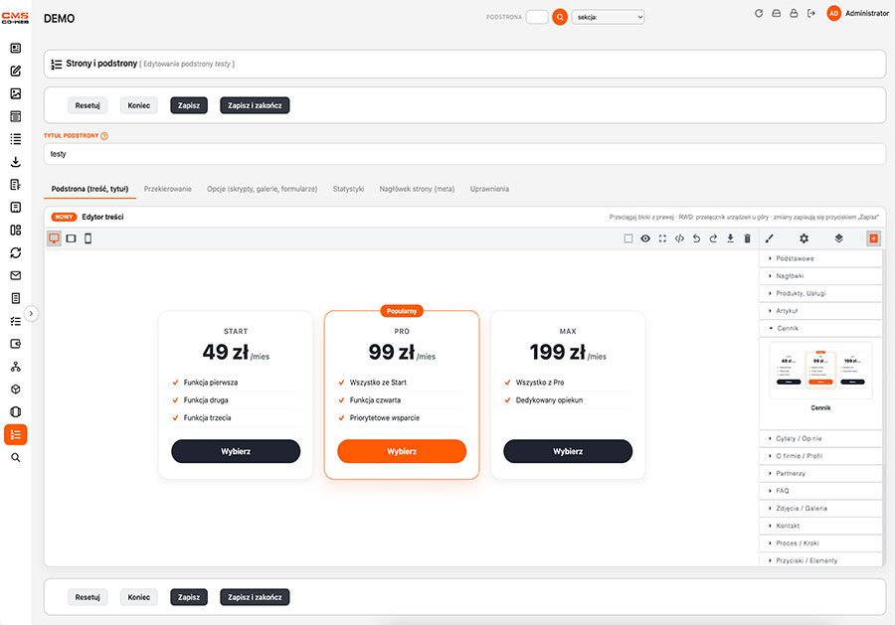Open the mail icon in left sidebar
The image size is (895, 625).
(16, 275)
